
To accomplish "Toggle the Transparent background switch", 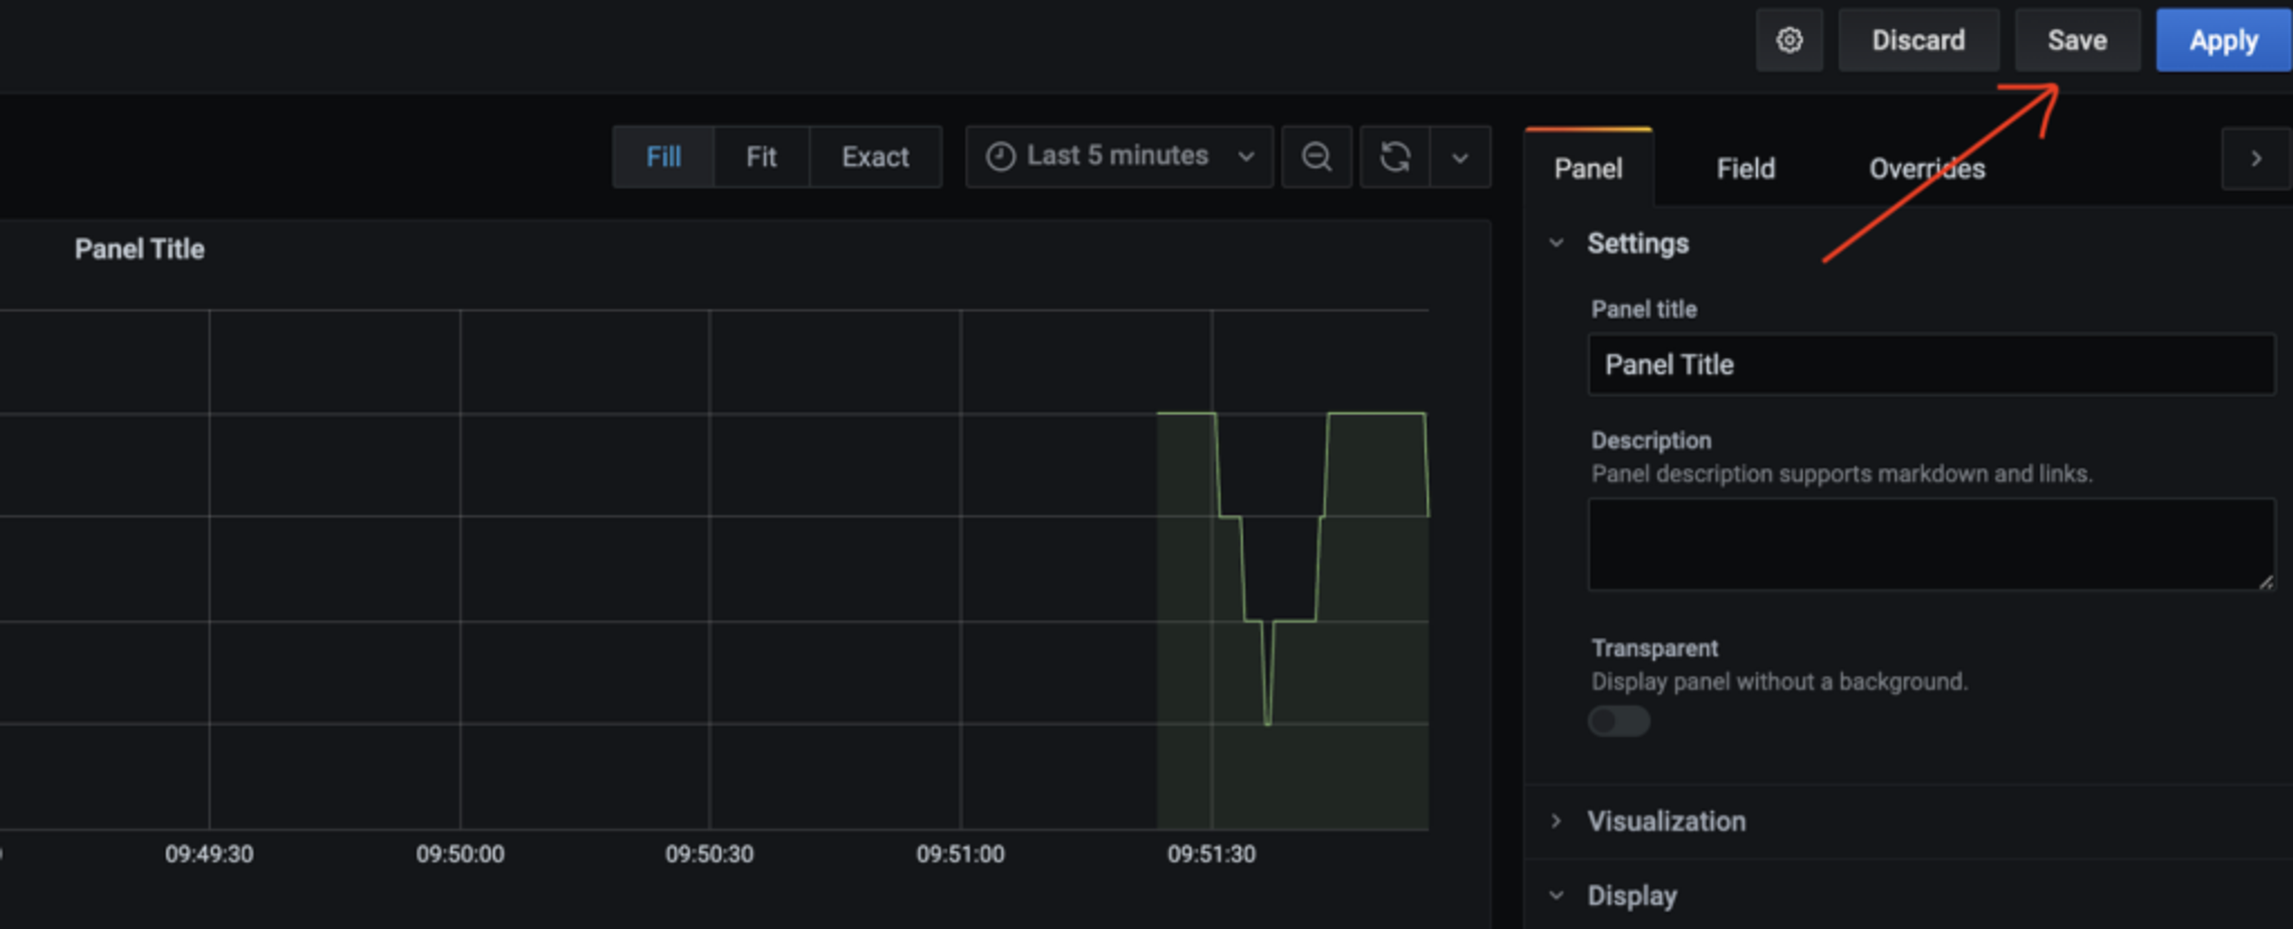I will (x=1618, y=721).
